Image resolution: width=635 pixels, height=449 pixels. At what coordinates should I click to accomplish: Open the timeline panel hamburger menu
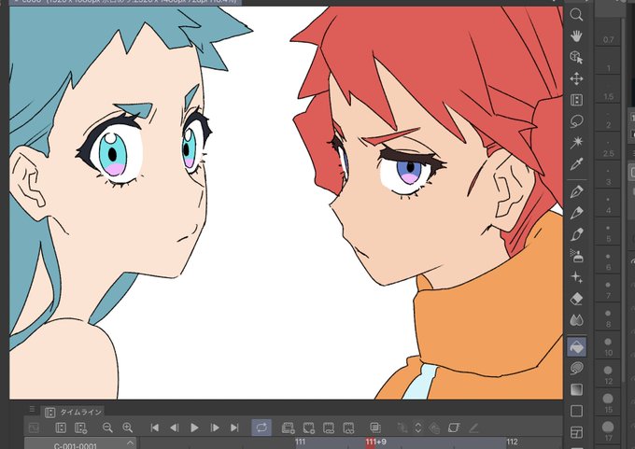(32, 409)
